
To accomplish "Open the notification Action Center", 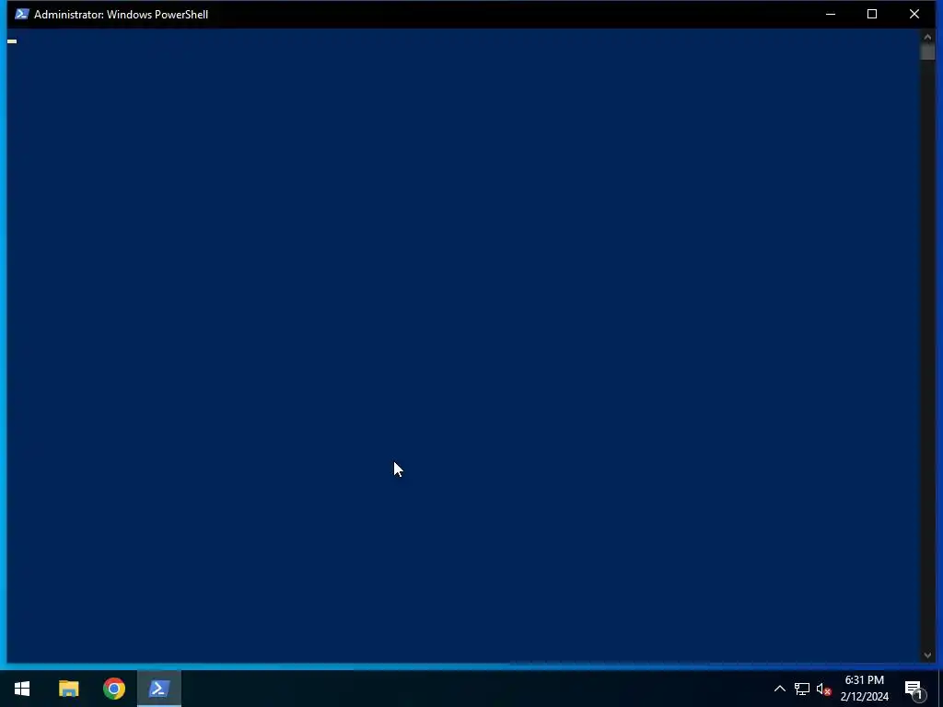I will 914,689.
